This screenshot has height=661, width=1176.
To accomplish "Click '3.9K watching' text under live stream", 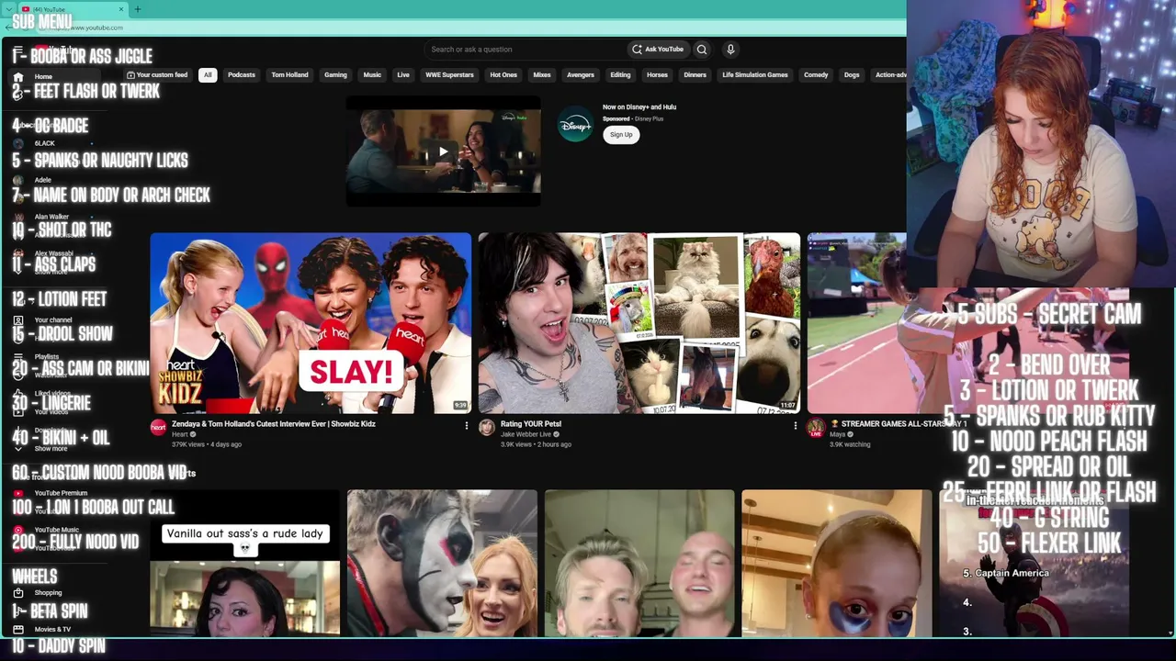I will coord(850,444).
